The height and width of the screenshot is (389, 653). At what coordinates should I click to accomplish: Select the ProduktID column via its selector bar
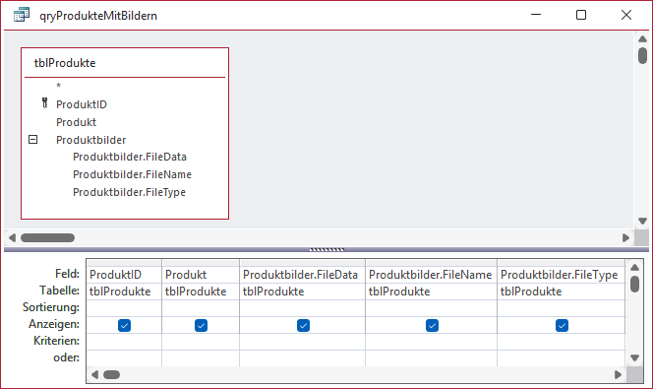(124, 263)
